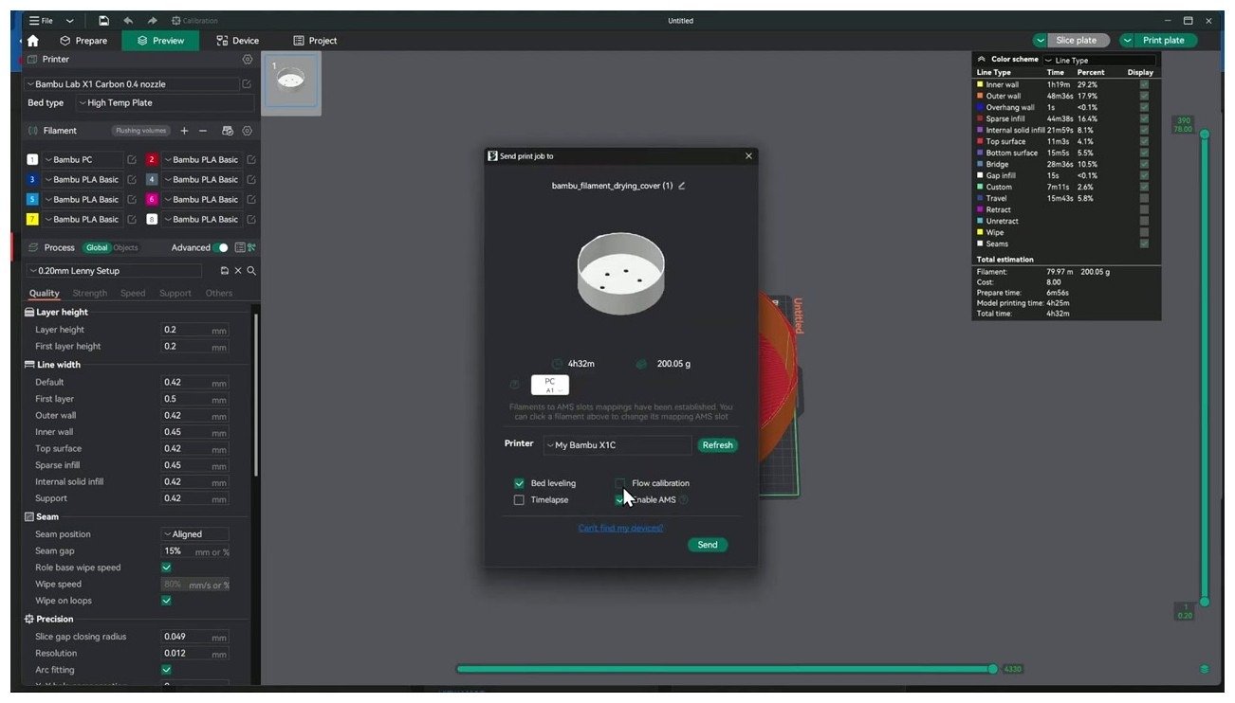
Task: Switch to the Prepare tab
Action: 83,41
